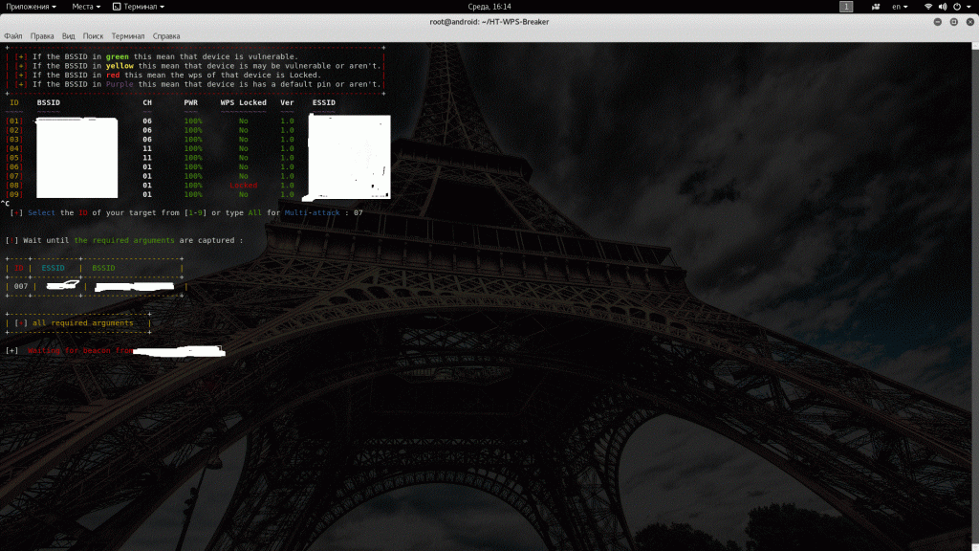Switch the en keyboard layout selector
The image size is (979, 551).
point(900,7)
